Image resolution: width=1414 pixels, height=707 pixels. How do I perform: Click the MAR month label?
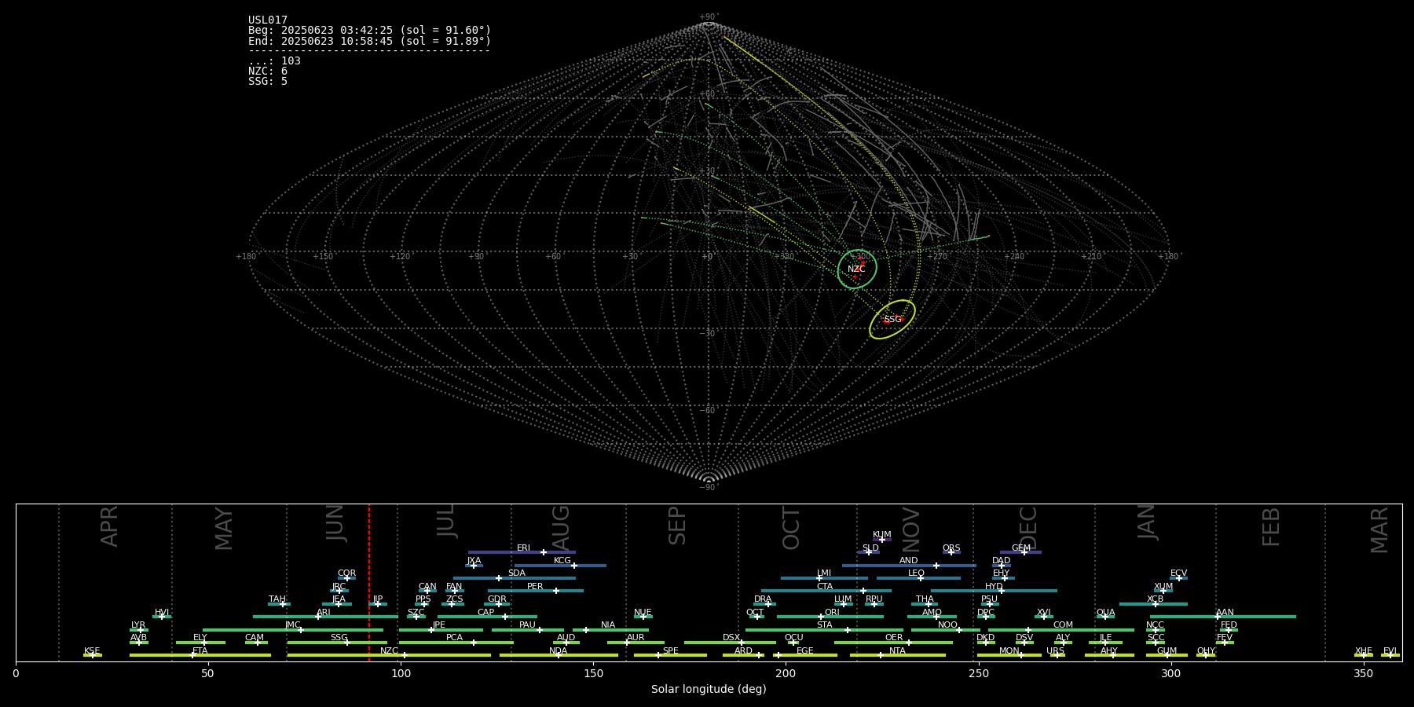click(x=1379, y=530)
